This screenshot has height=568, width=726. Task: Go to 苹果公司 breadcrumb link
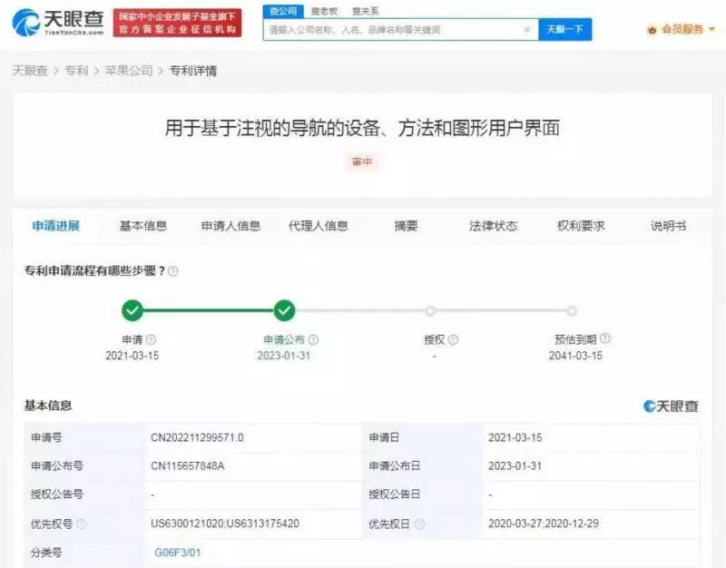tap(129, 71)
